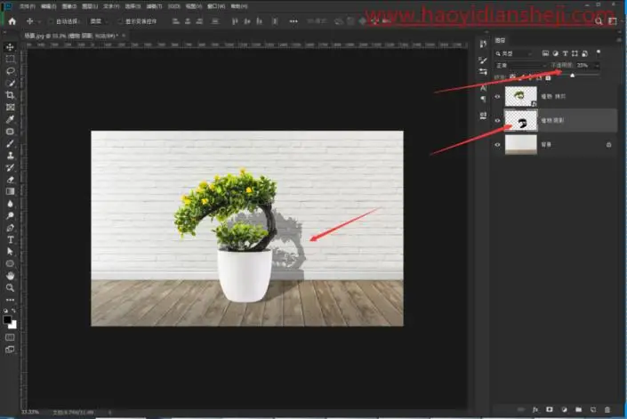
Task: Select the Clone Stamp tool
Action: click(x=10, y=156)
